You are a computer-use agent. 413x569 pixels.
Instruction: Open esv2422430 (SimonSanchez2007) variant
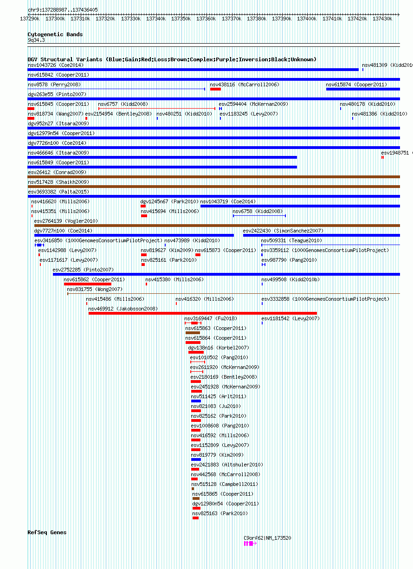[283, 231]
